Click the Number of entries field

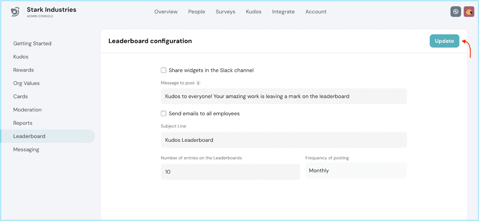(x=230, y=172)
